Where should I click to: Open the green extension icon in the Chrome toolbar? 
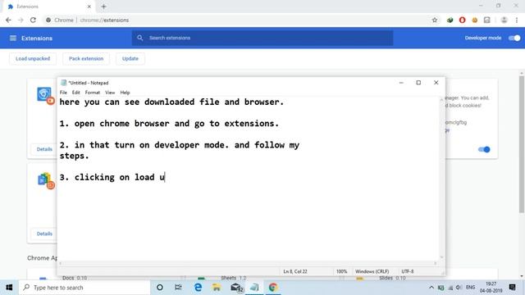pos(450,20)
